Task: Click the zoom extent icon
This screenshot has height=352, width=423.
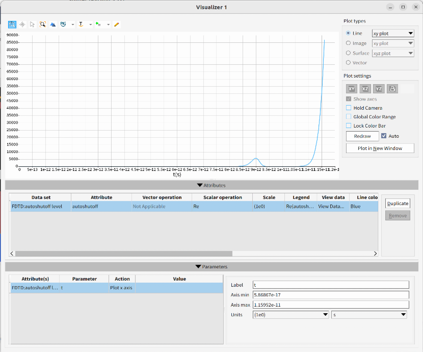Action: tap(43, 24)
